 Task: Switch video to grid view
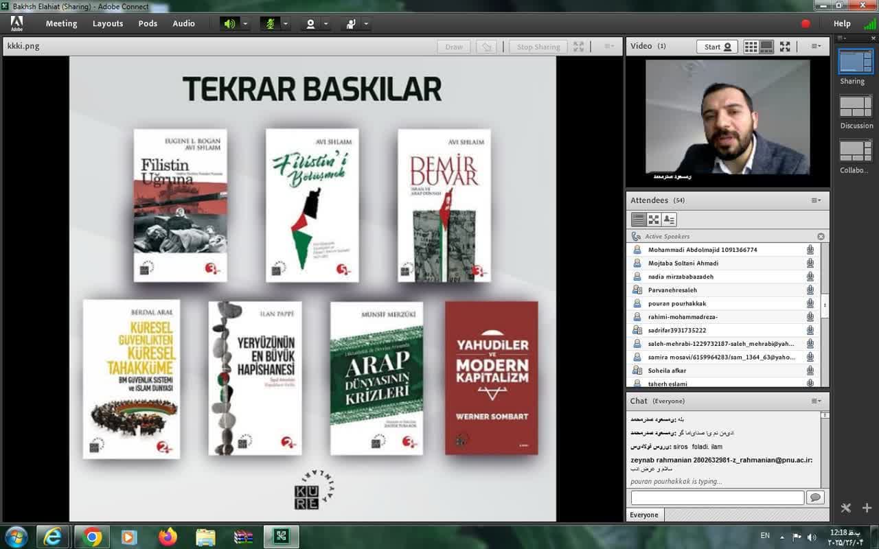[x=751, y=47]
